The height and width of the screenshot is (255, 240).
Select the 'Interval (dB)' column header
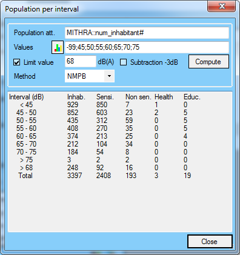[x=26, y=97]
